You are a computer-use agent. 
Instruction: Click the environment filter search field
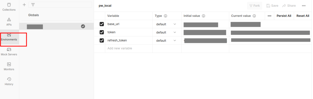tap(60, 5)
